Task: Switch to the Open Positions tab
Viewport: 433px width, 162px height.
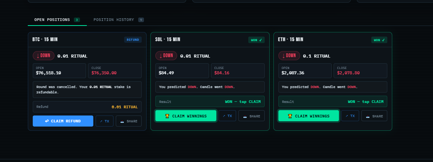Action: (57, 20)
